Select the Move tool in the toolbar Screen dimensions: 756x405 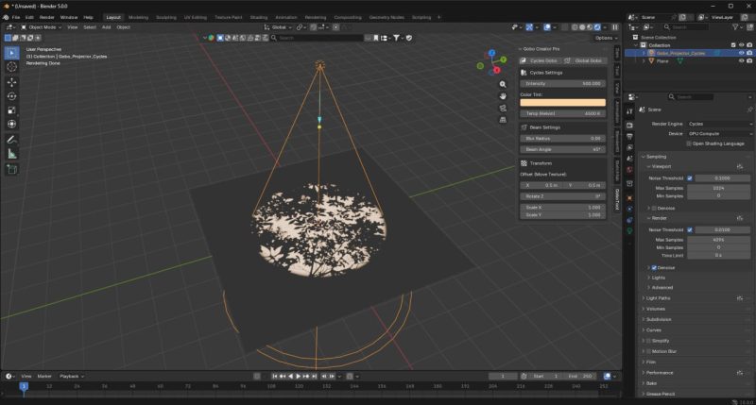click(x=12, y=81)
